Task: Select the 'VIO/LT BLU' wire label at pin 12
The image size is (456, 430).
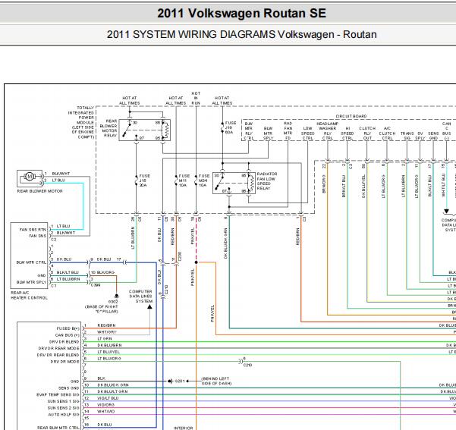Action: 108,398
